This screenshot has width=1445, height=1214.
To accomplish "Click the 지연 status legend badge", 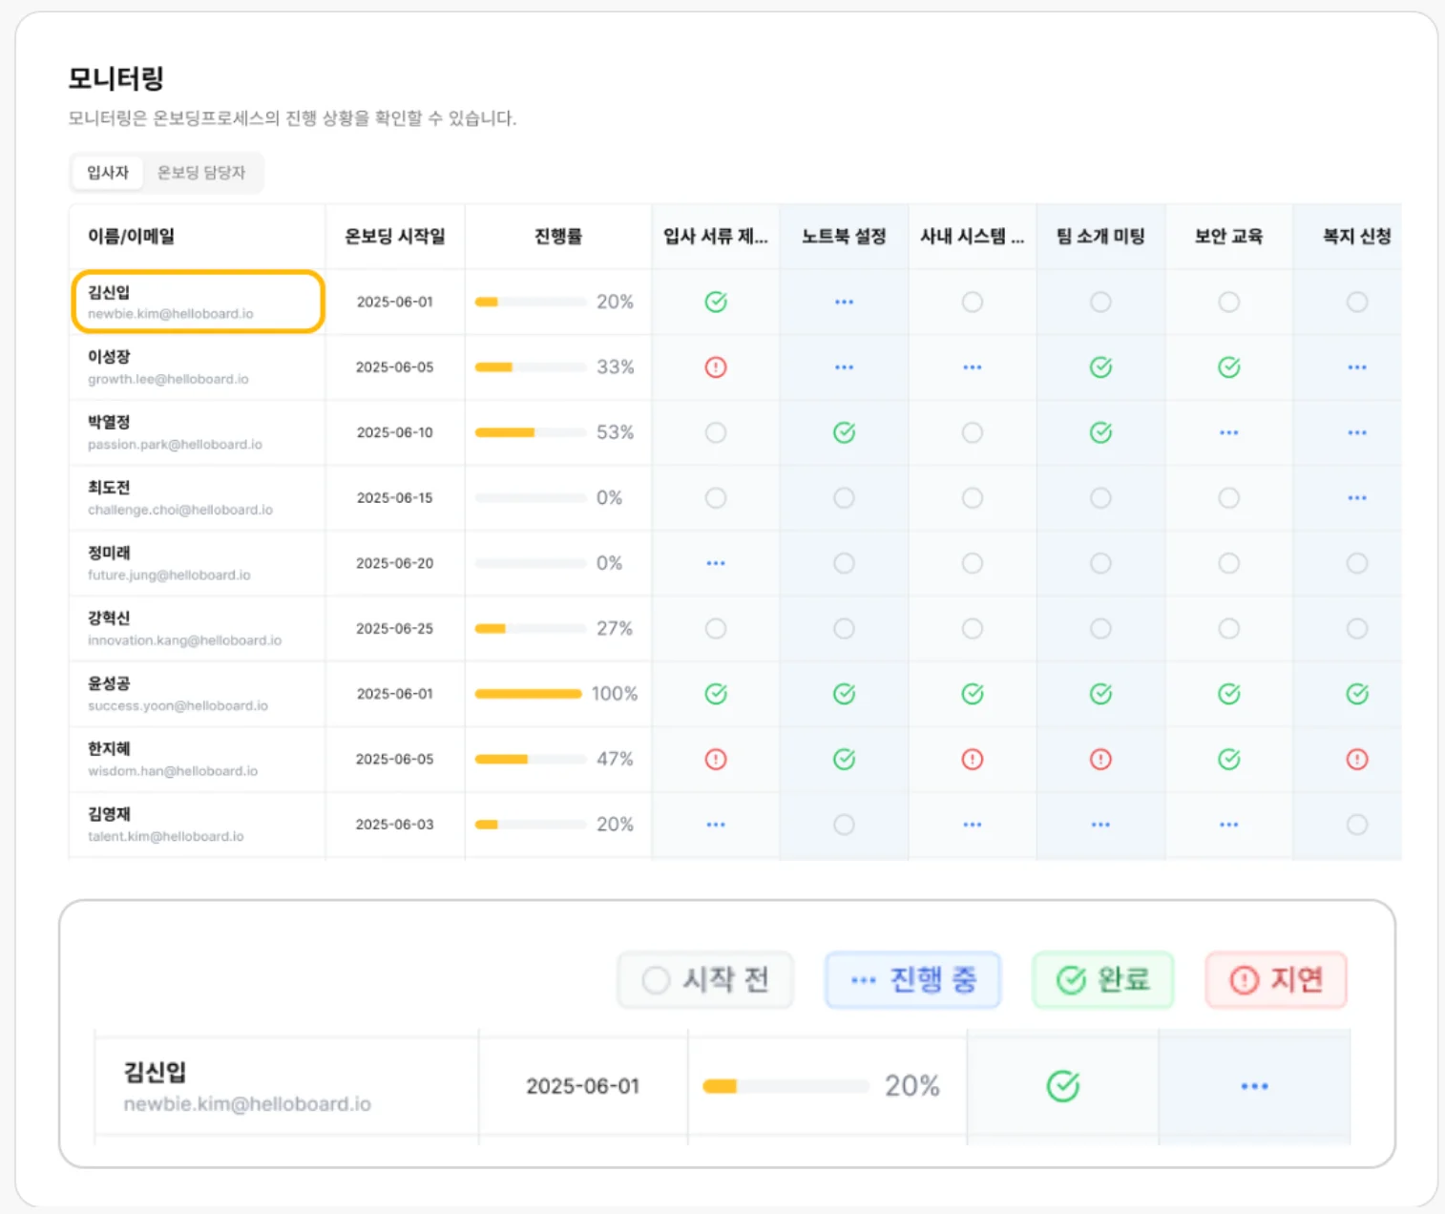I will pyautogui.click(x=1276, y=980).
